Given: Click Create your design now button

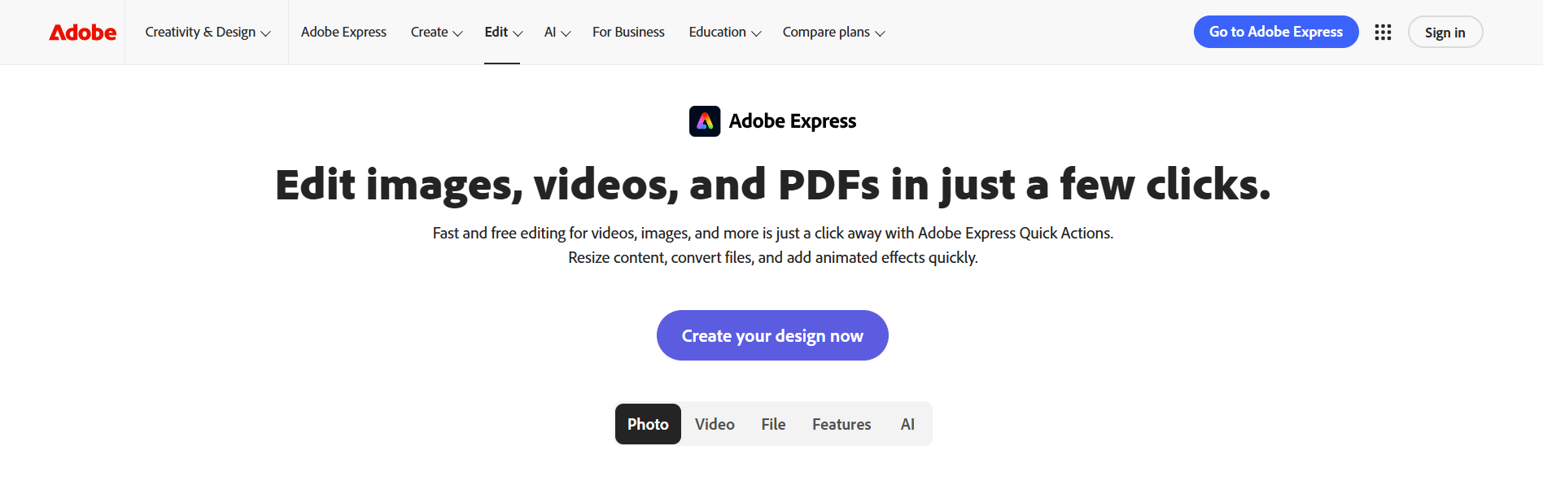Looking at the screenshot, I should pyautogui.click(x=772, y=335).
